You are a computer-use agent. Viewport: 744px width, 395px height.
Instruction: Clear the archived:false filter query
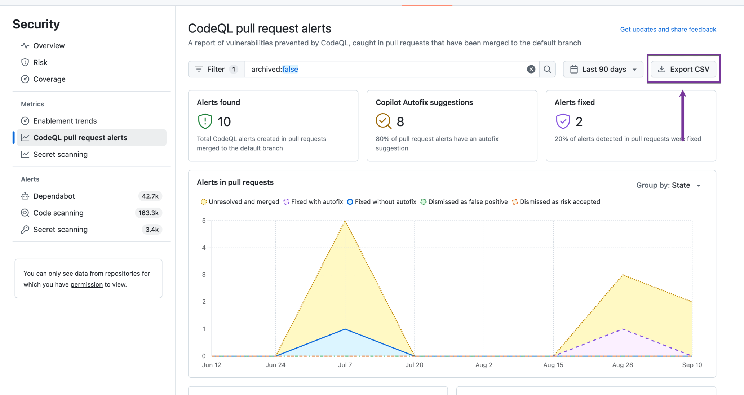(x=531, y=69)
